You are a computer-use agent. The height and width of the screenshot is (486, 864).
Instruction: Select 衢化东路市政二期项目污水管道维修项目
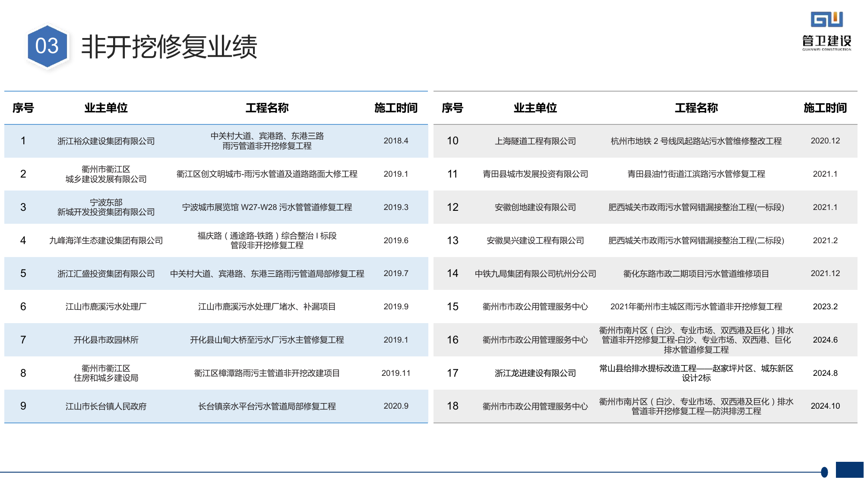696,274
